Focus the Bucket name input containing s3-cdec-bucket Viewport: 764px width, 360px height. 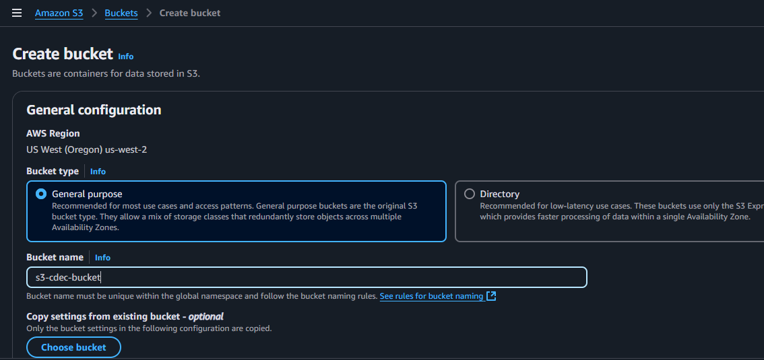tap(307, 277)
